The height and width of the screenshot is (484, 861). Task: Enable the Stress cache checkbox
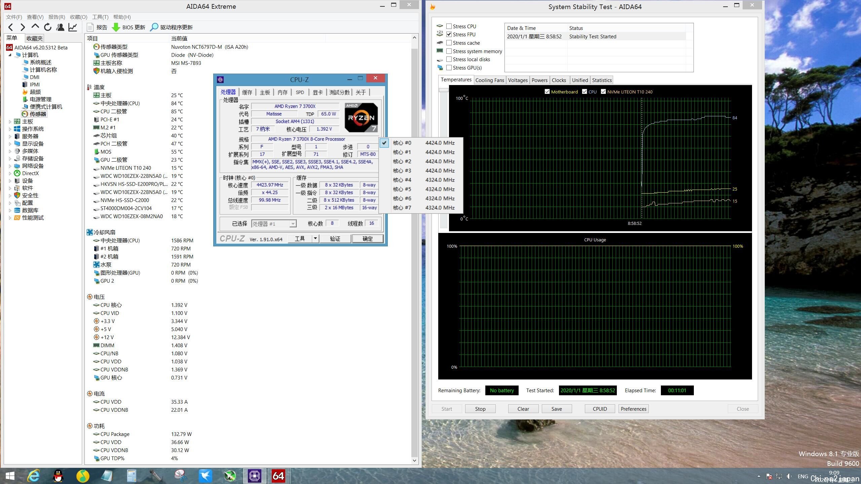pyautogui.click(x=449, y=43)
